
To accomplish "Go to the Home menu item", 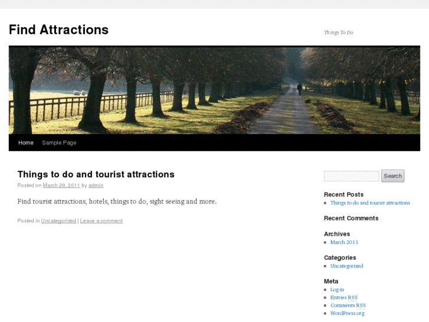I will (x=26, y=142).
